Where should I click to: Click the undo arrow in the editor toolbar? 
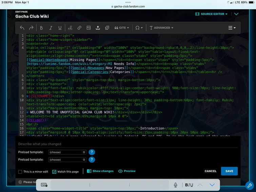pyautogui.click(x=22, y=28)
